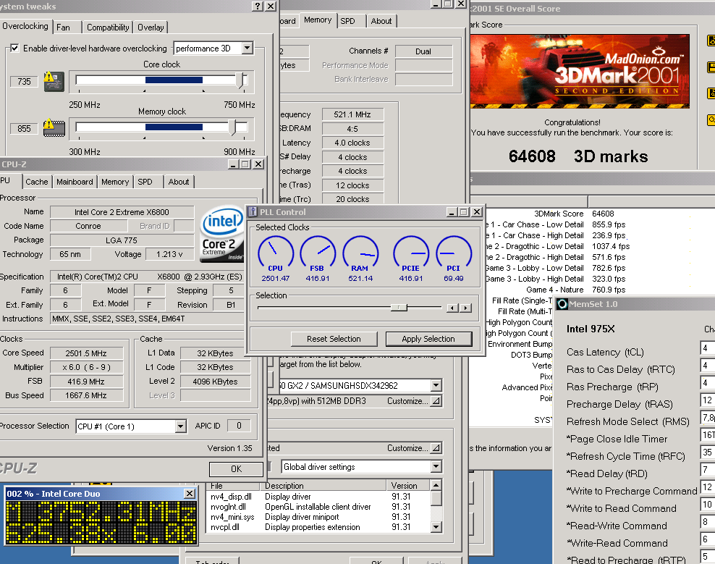Click the core clock value field 735
This screenshot has height=564, width=715.
(x=24, y=82)
